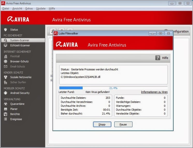Select System-Scanner in the sidebar
The height and width of the screenshot is (148, 193).
tap(23, 40)
